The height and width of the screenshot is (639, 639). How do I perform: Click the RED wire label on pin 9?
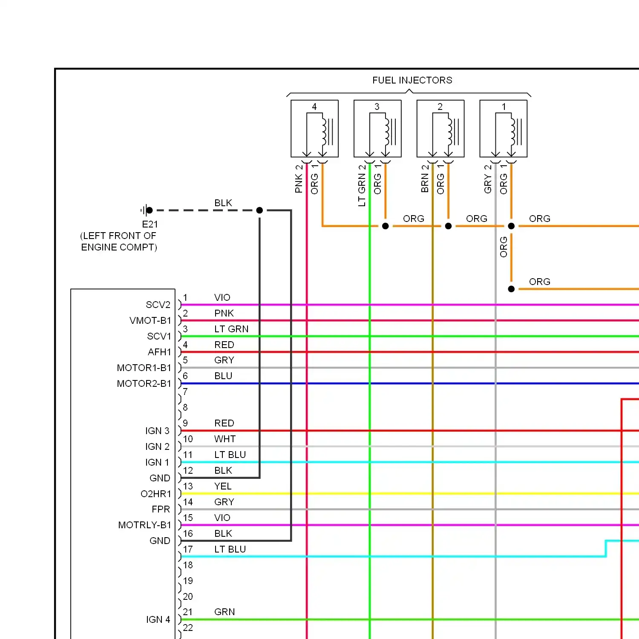coord(224,423)
